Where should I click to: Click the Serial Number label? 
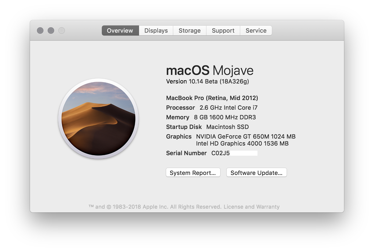[186, 153]
